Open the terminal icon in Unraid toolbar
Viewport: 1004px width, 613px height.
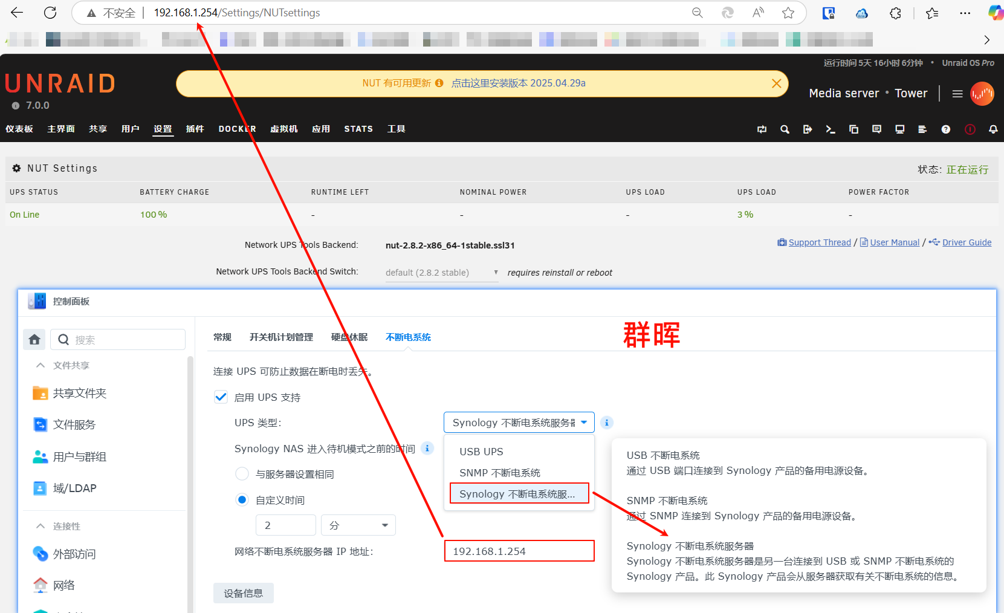click(x=831, y=129)
